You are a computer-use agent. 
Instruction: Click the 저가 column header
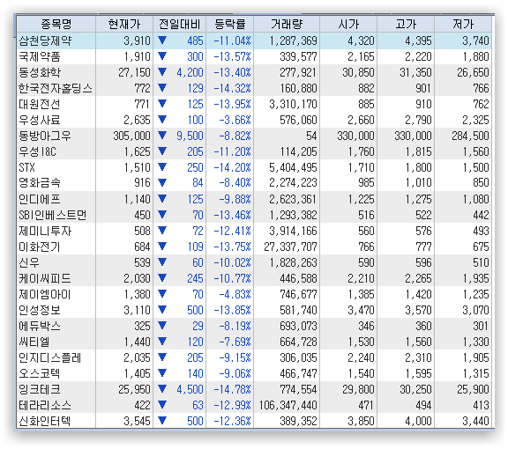(x=463, y=25)
